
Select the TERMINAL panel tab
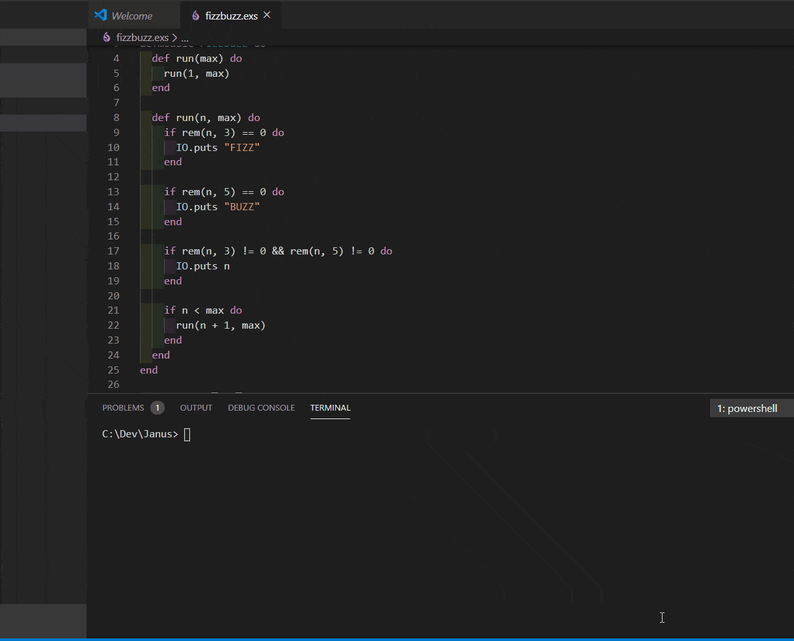point(330,408)
